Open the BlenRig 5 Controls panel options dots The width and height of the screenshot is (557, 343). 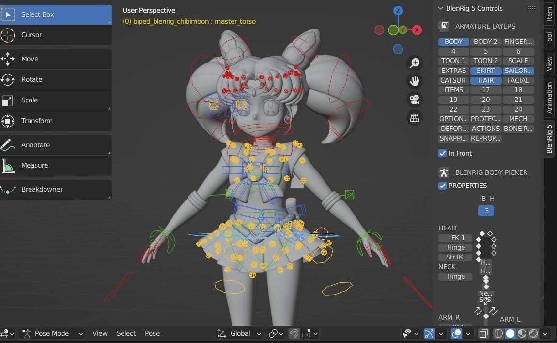coord(532,8)
